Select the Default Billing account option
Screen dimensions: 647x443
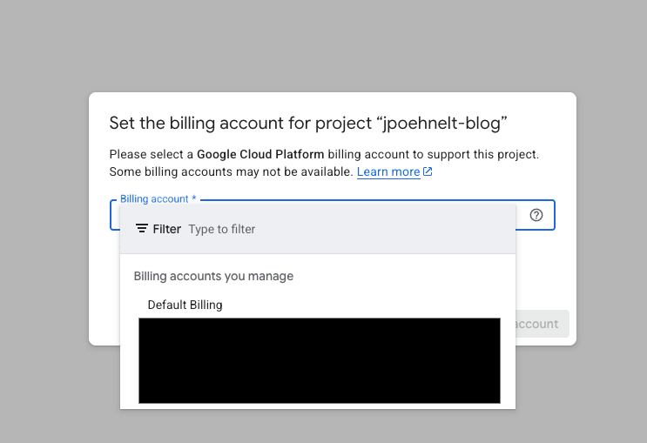point(185,305)
